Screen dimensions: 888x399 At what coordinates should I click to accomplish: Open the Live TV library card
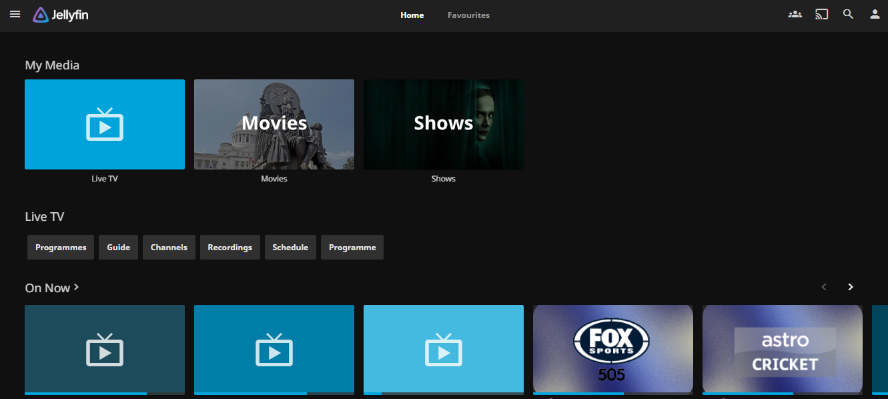(x=105, y=124)
